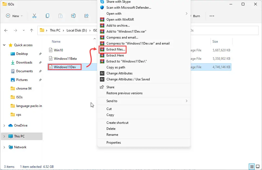
Task: Unpin Downloads using its pin icon
Action: pyautogui.click(x=40, y=62)
